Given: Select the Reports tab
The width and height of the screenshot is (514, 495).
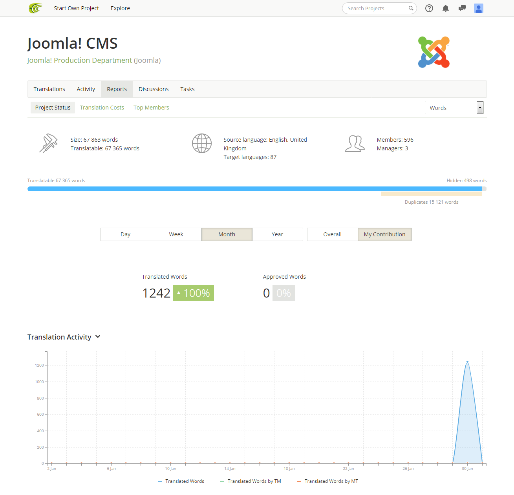Looking at the screenshot, I should tap(117, 89).
